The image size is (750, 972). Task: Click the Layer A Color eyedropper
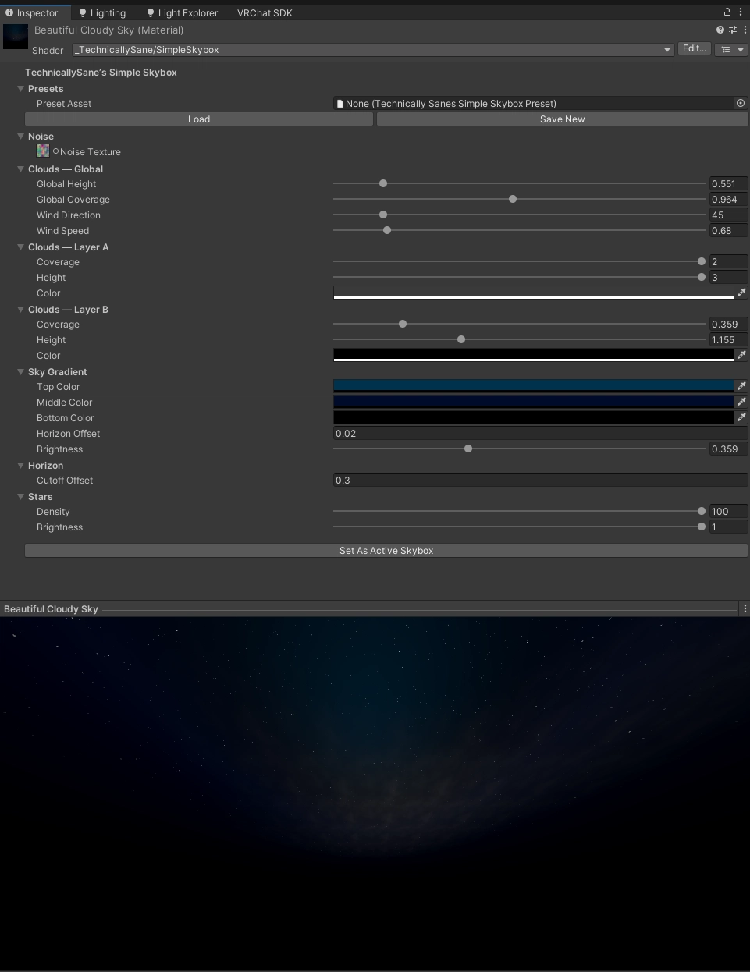[741, 293]
